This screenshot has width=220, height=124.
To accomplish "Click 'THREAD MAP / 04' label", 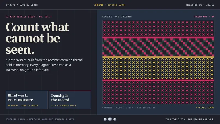I will pos(204,17).
